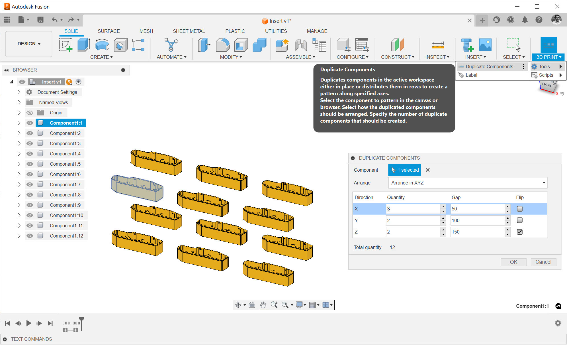
Task: Open the Insert Canvas image icon
Action: click(485, 45)
